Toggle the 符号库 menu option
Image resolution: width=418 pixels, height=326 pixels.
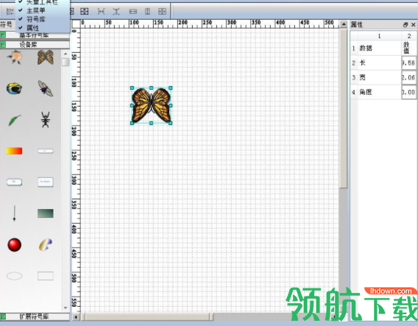[x=36, y=19]
